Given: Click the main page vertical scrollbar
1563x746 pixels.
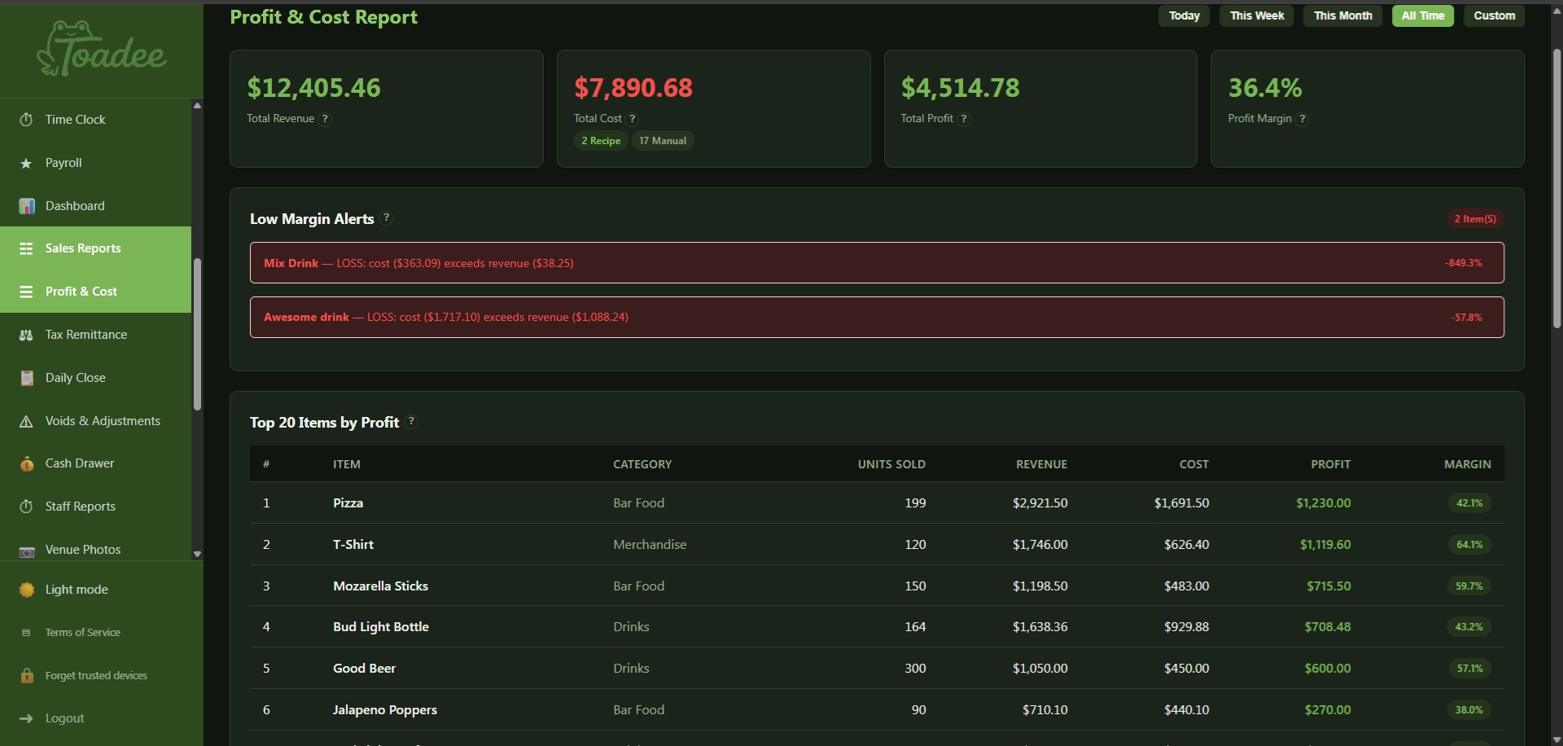Looking at the screenshot, I should (1556, 187).
